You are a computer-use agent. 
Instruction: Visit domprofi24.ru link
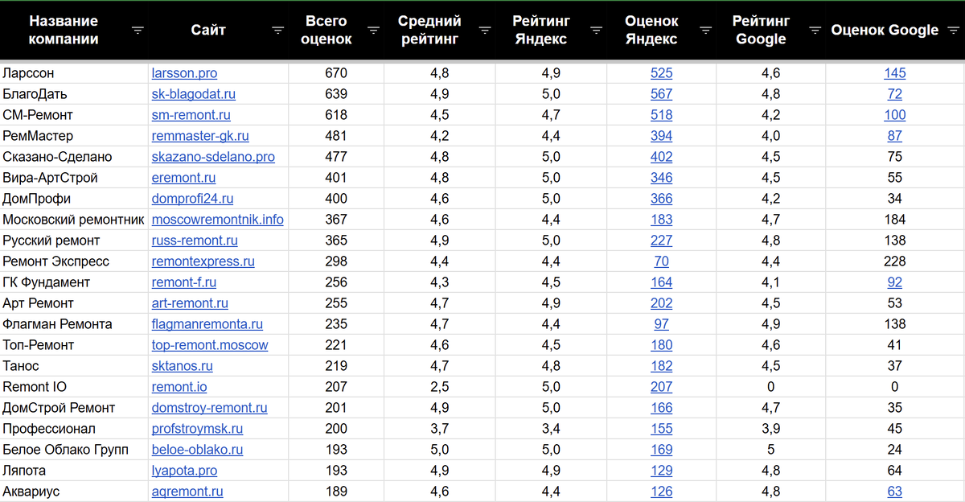[x=192, y=199]
